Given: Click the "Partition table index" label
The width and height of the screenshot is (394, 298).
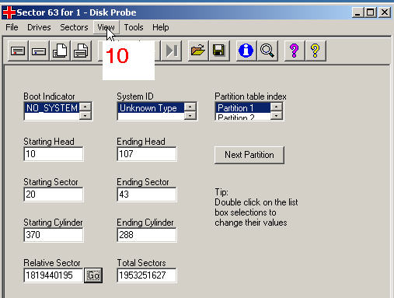Looking at the screenshot, I should [250, 96].
